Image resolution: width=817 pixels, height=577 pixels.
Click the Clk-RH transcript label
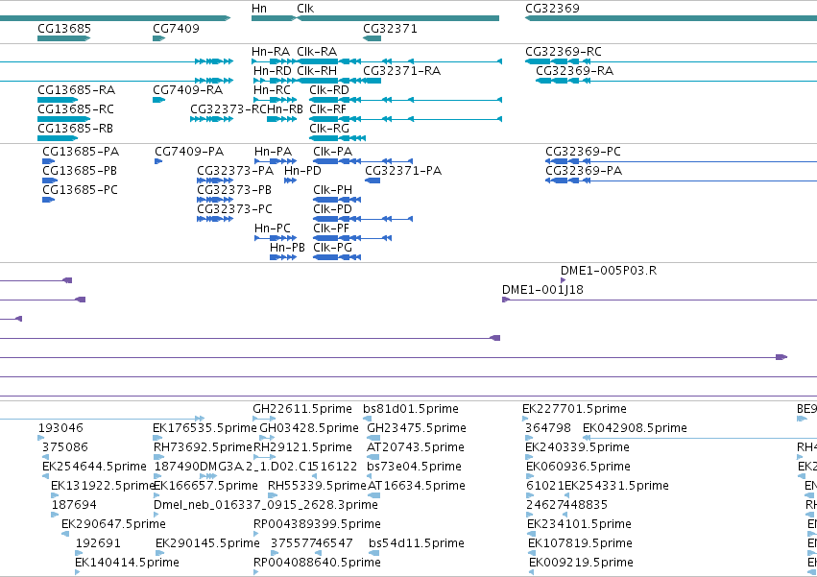tap(317, 71)
